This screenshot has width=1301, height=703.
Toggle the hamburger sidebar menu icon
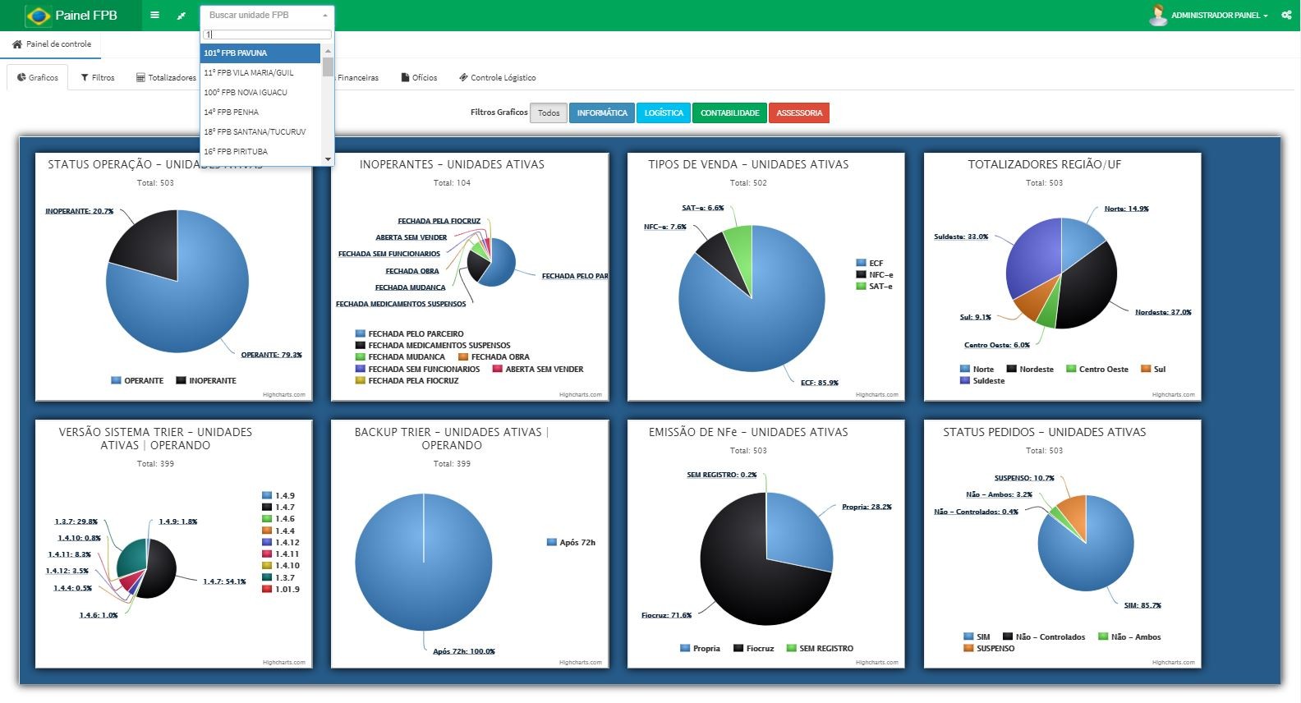coord(154,16)
